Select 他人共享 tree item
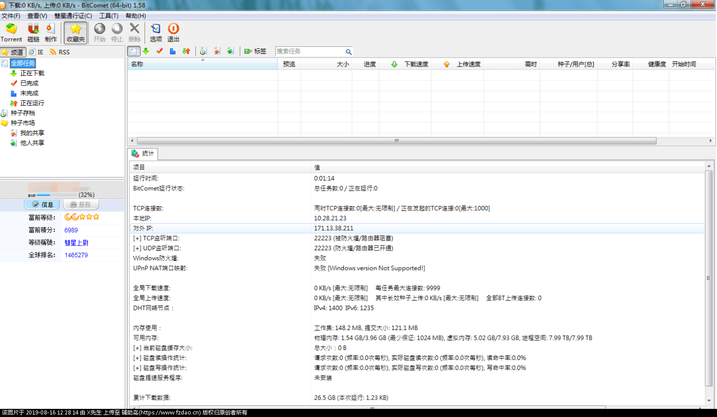The height and width of the screenshot is (417, 717). (x=32, y=143)
